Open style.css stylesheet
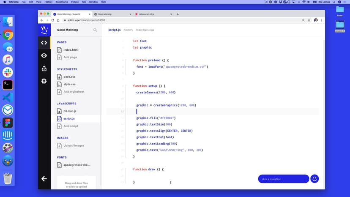 (69, 84)
